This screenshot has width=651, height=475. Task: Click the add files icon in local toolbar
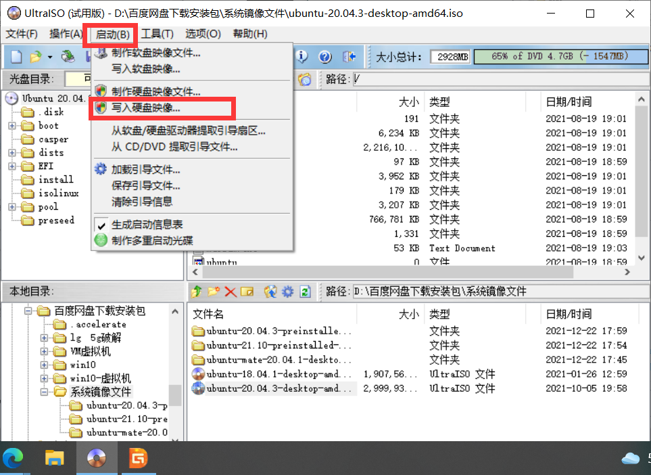[x=270, y=292]
